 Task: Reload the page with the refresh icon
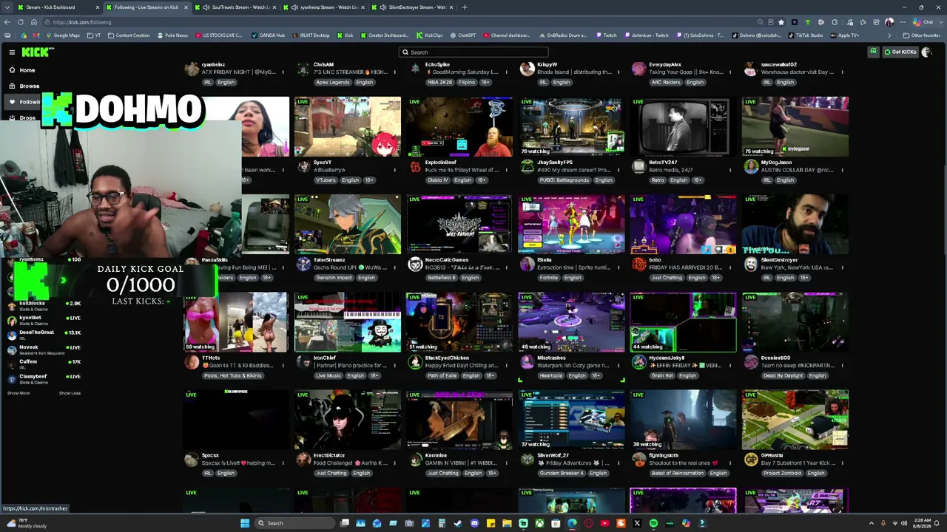[x=21, y=22]
